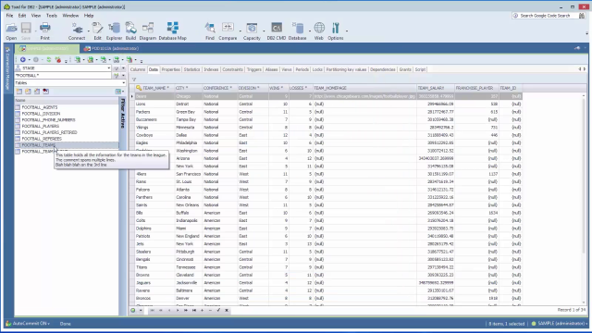Open the DB2 CMD tool

point(277,31)
